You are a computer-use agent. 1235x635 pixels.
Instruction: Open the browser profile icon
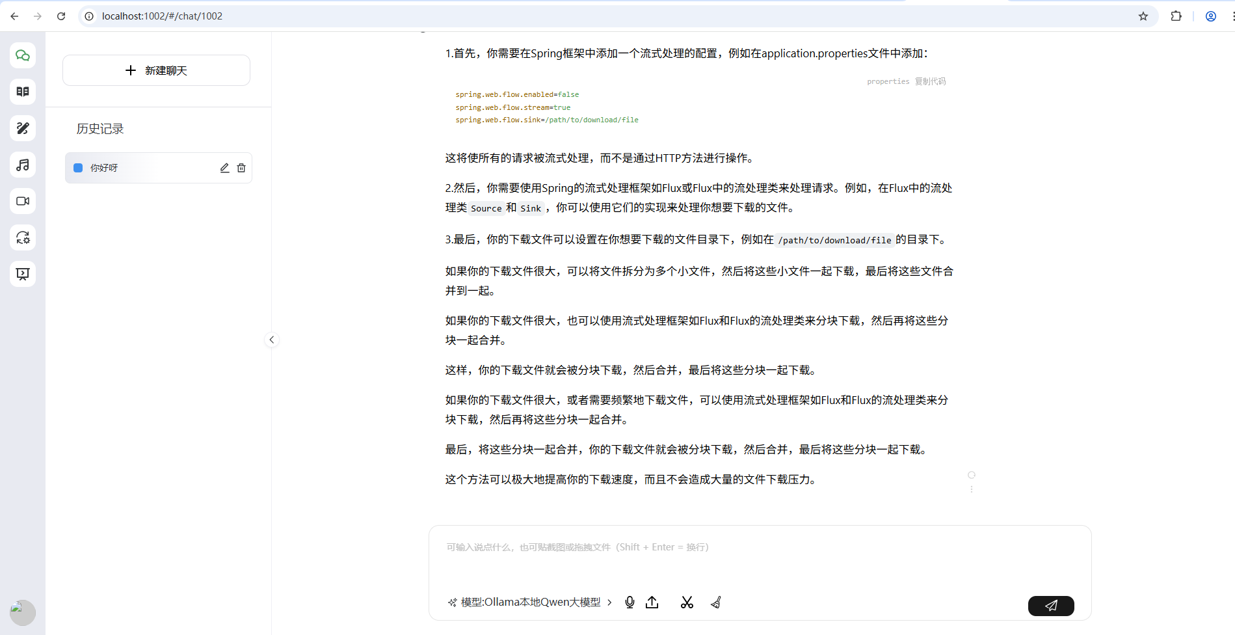[1211, 16]
